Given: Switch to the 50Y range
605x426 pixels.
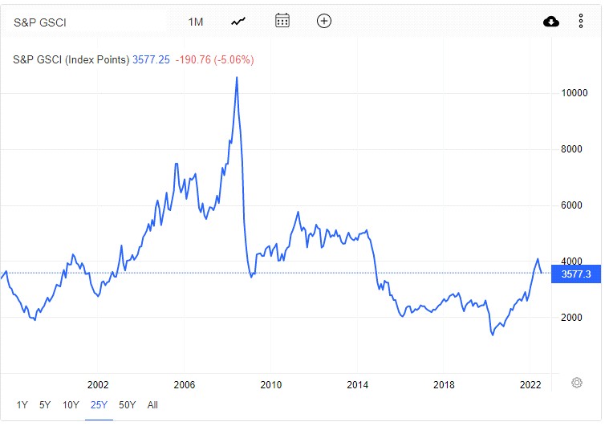Looking at the screenshot, I should [x=127, y=405].
